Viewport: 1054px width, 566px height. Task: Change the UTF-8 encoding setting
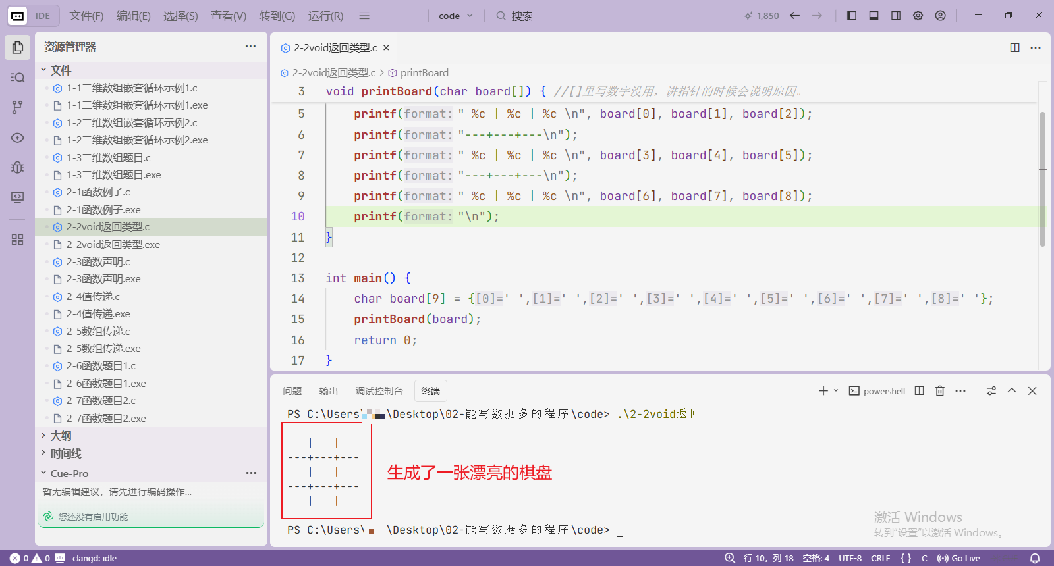point(850,558)
